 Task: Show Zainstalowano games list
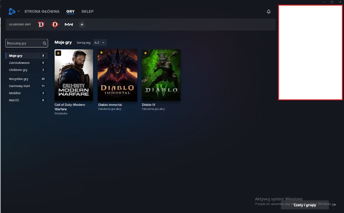[27, 63]
